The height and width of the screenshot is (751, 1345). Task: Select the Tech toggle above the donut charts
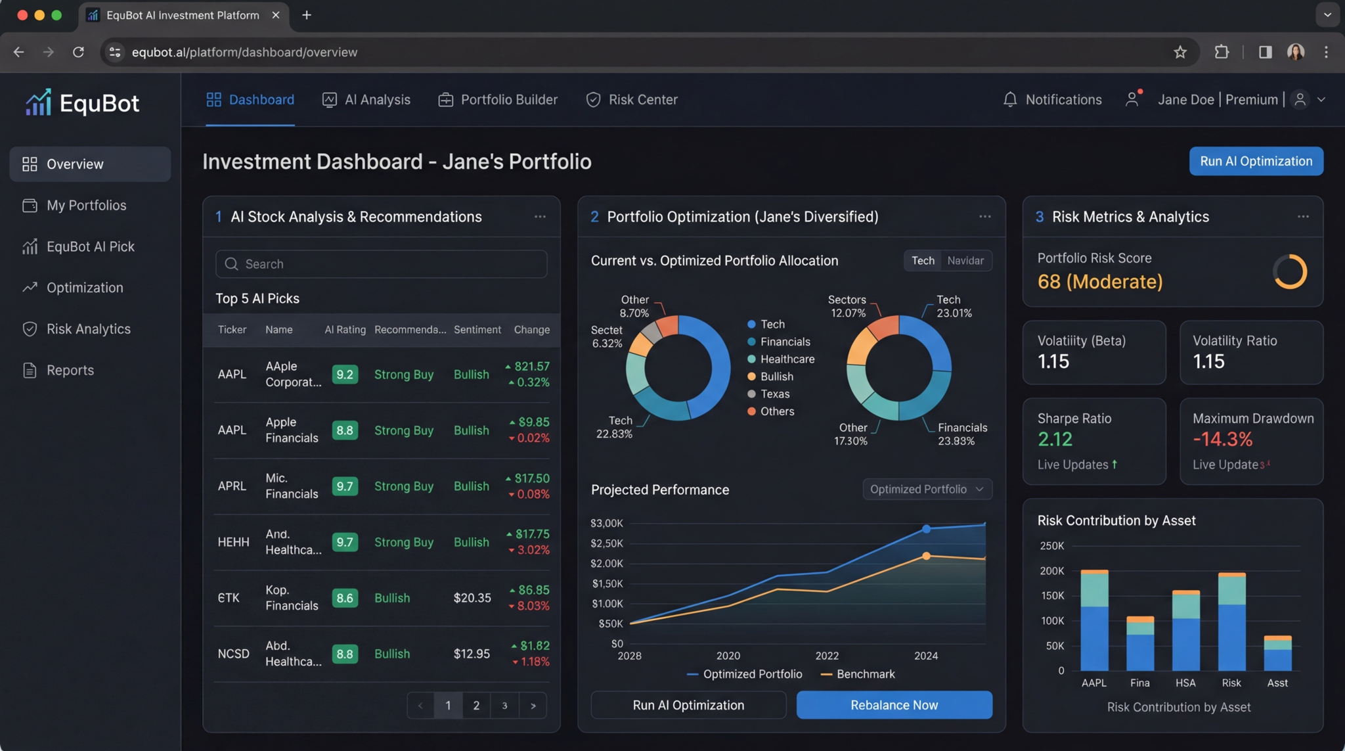922,260
